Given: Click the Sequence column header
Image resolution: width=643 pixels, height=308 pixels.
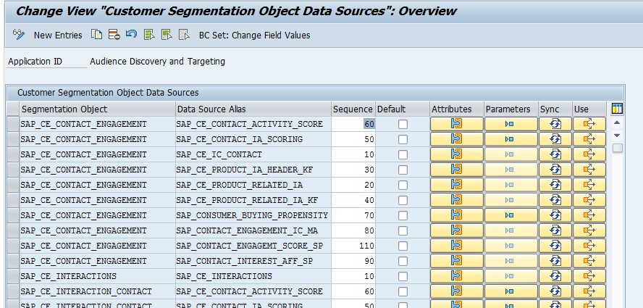Looking at the screenshot, I should click(353, 109).
